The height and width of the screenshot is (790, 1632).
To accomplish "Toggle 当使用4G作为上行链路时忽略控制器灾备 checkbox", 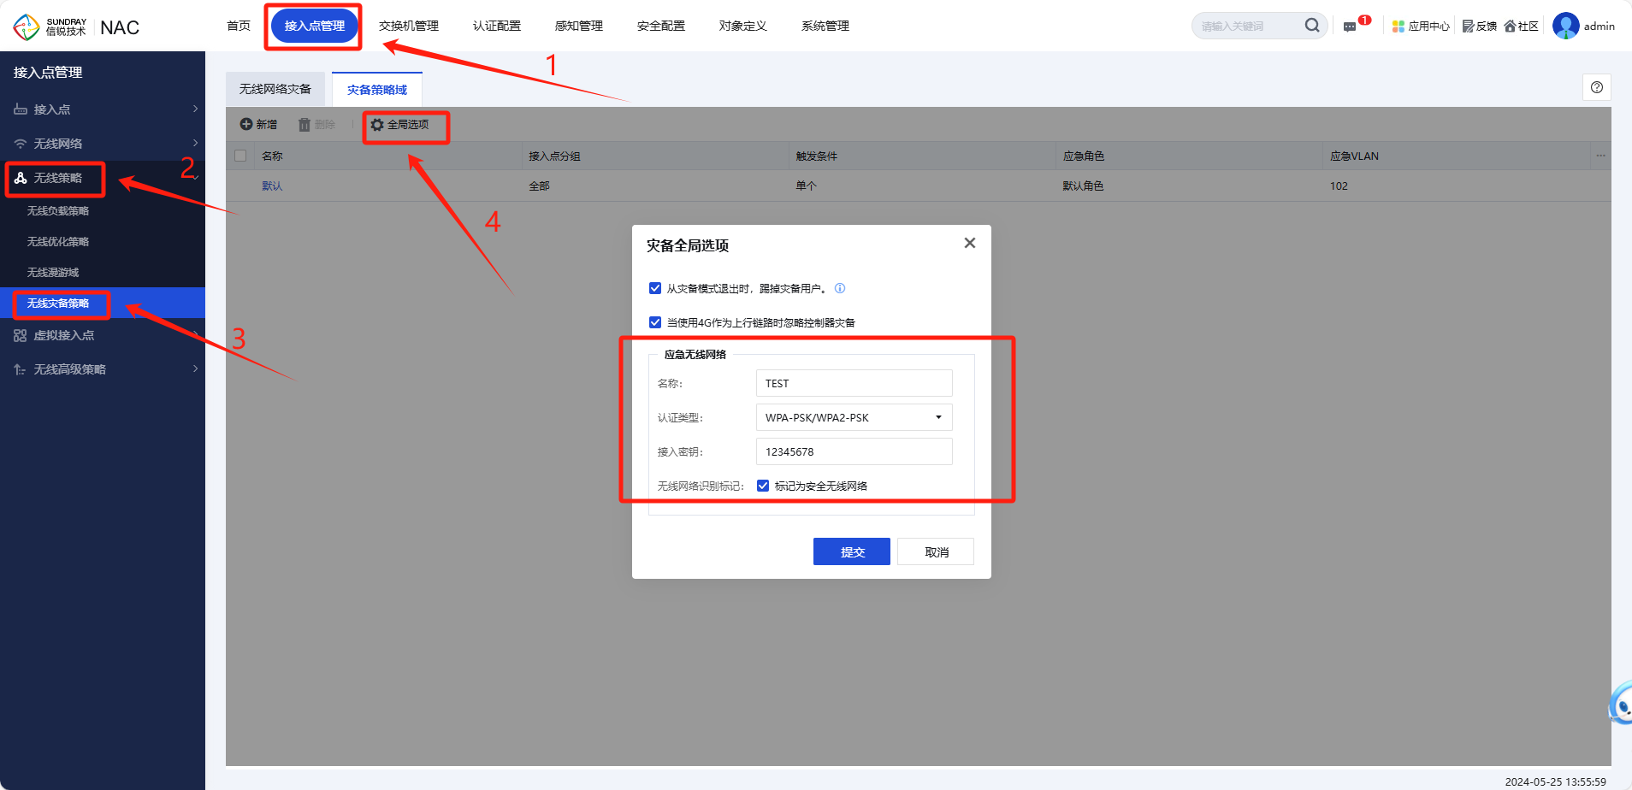I will coord(655,322).
